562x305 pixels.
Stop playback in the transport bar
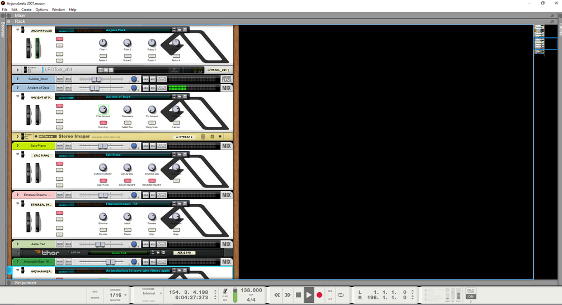pos(298,295)
